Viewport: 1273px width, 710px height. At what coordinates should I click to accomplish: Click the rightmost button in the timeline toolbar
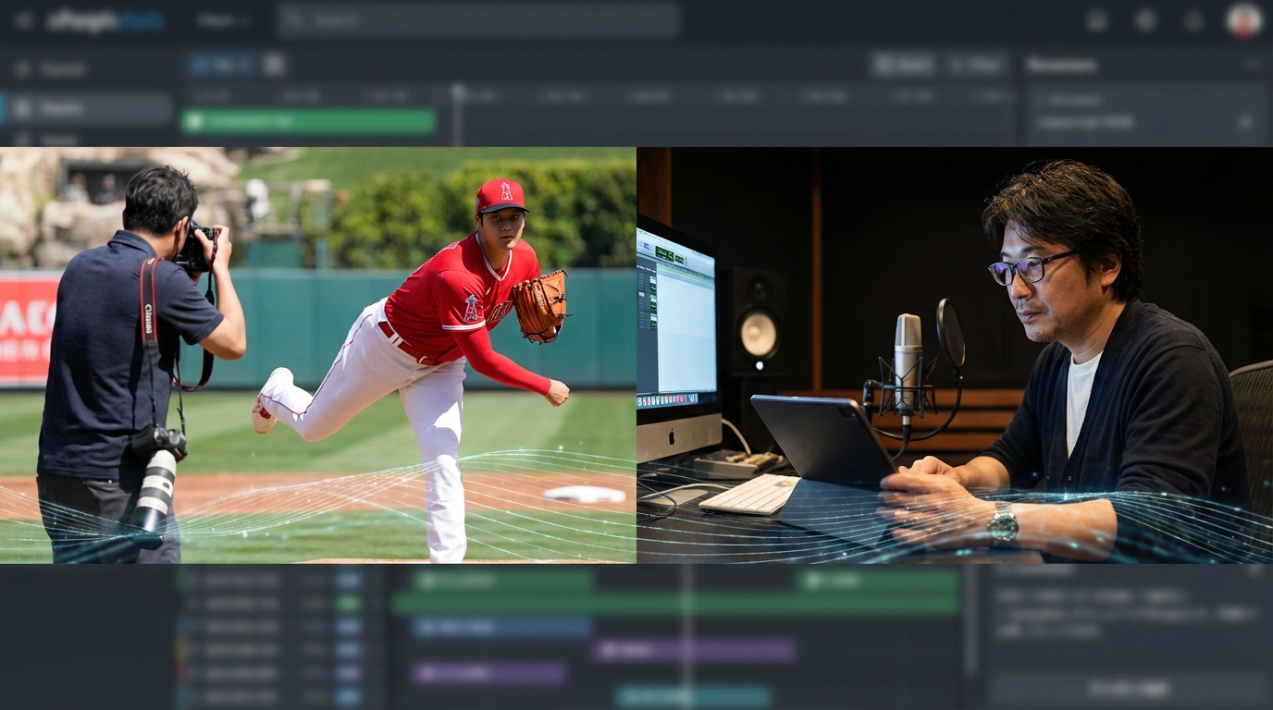click(x=976, y=65)
